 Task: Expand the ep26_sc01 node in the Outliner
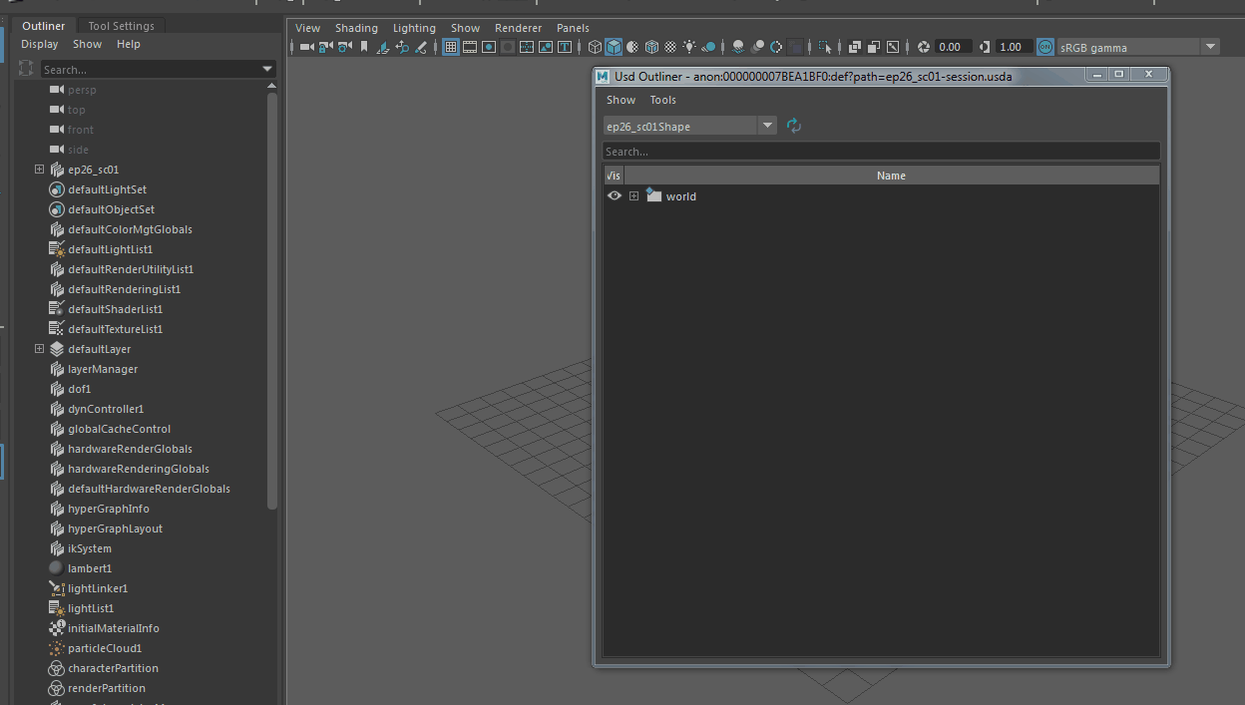click(x=40, y=169)
